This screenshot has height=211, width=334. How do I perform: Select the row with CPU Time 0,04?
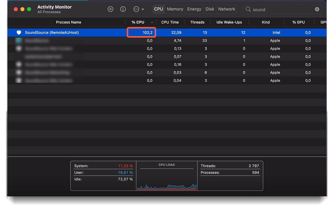pos(167,81)
